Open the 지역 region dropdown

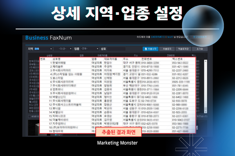[x=43, y=49]
